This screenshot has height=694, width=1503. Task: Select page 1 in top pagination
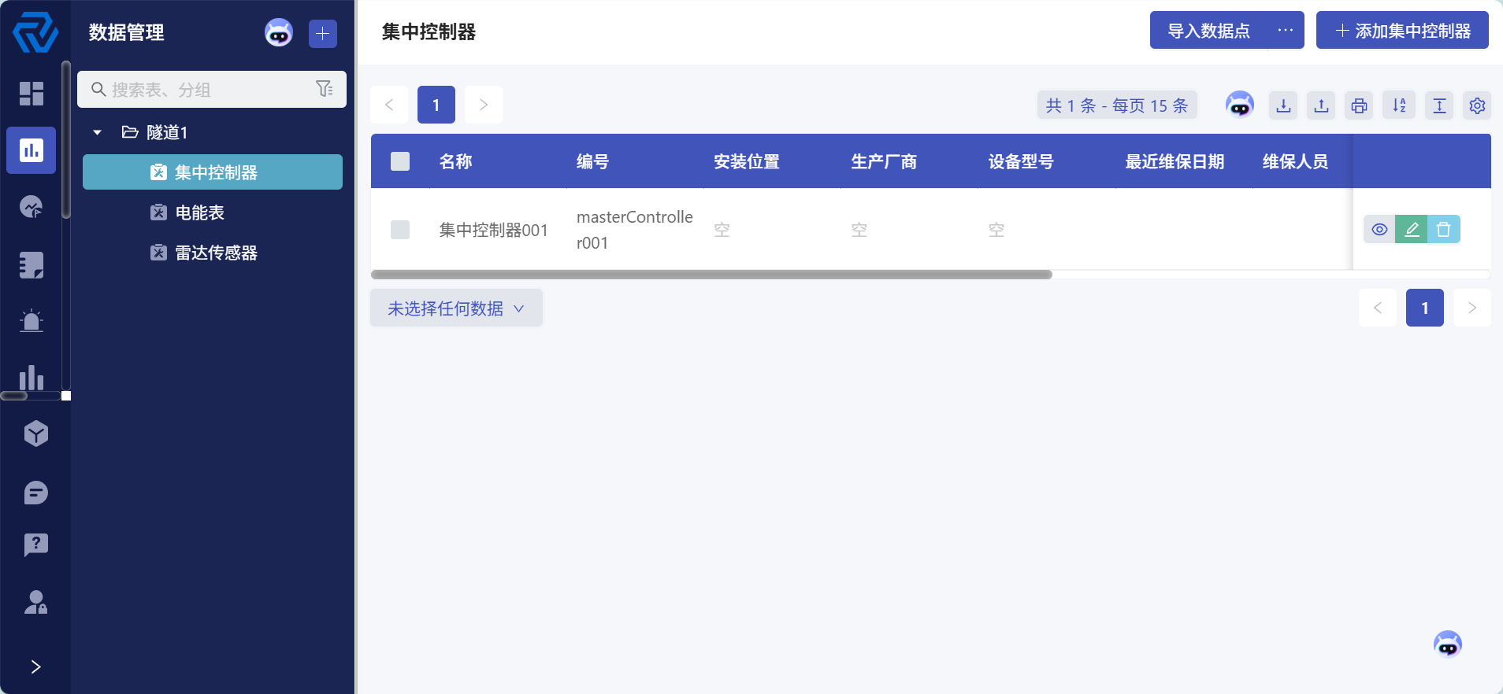(436, 105)
